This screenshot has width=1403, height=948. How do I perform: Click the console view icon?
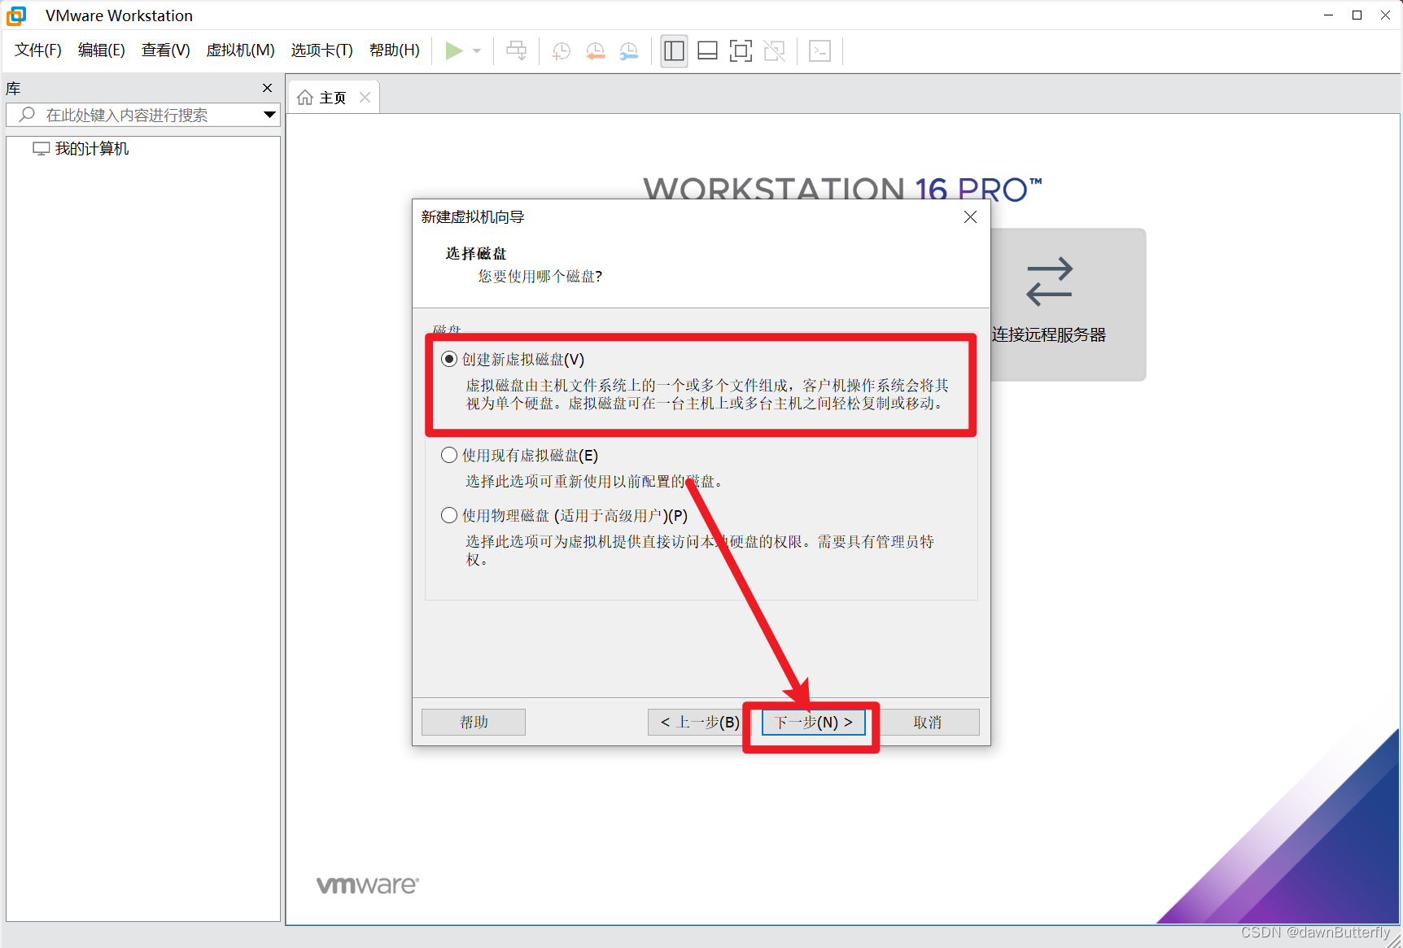coord(820,51)
